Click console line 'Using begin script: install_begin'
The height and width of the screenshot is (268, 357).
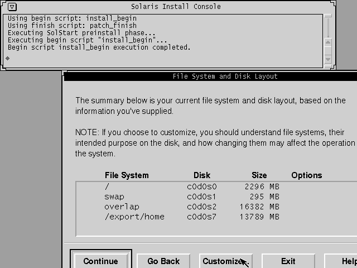pyautogui.click(x=72, y=18)
